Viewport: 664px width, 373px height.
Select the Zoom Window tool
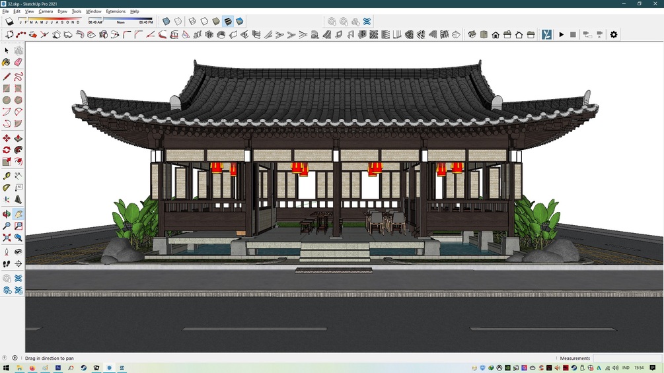pyautogui.click(x=18, y=226)
